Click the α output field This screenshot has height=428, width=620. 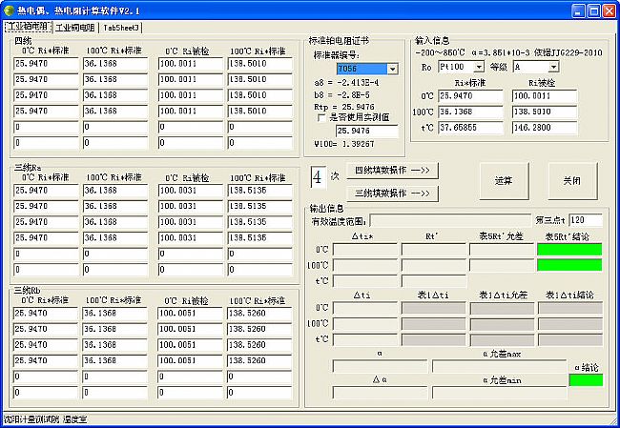click(x=380, y=366)
